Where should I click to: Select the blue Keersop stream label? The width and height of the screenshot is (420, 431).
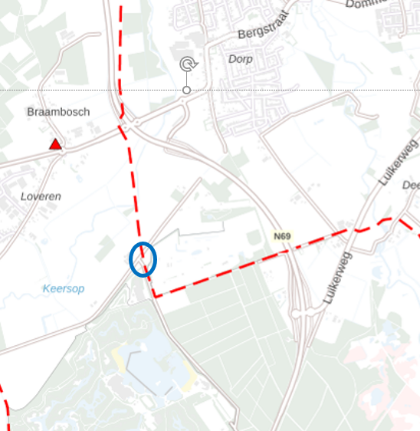(64, 289)
